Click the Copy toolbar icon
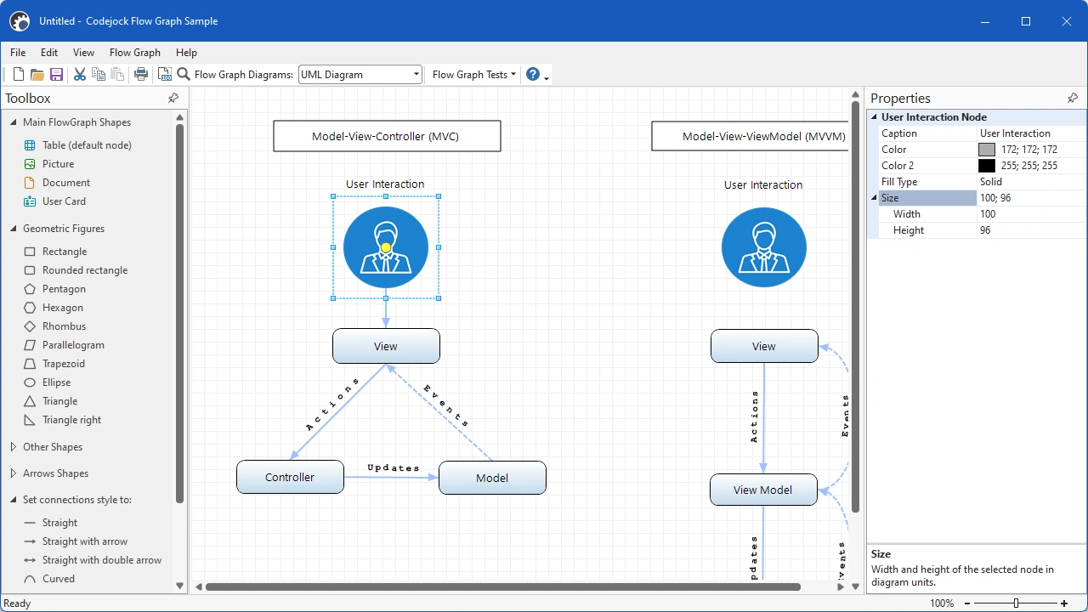This screenshot has width=1088, height=612. (x=99, y=75)
